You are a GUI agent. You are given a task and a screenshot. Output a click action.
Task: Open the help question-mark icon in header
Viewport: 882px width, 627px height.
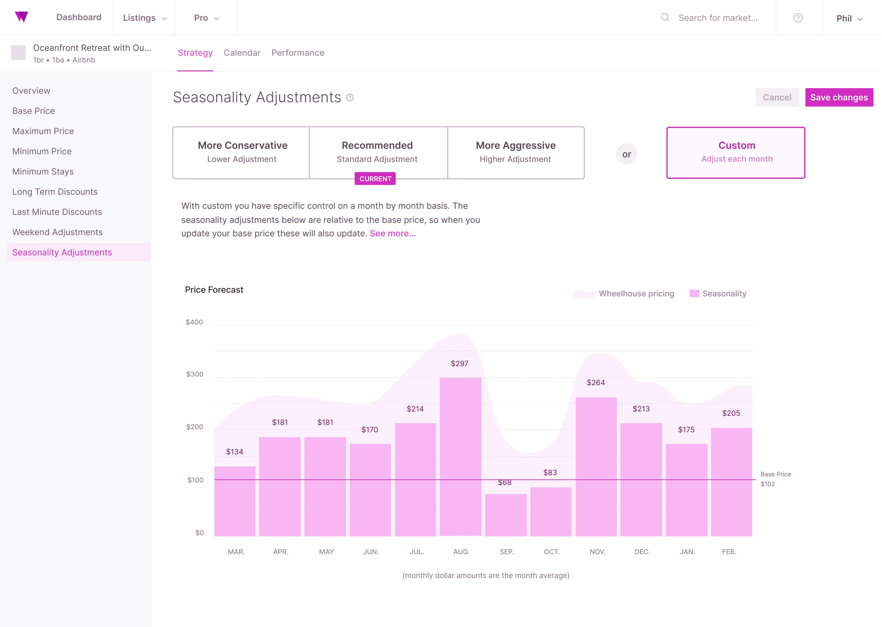click(x=798, y=18)
